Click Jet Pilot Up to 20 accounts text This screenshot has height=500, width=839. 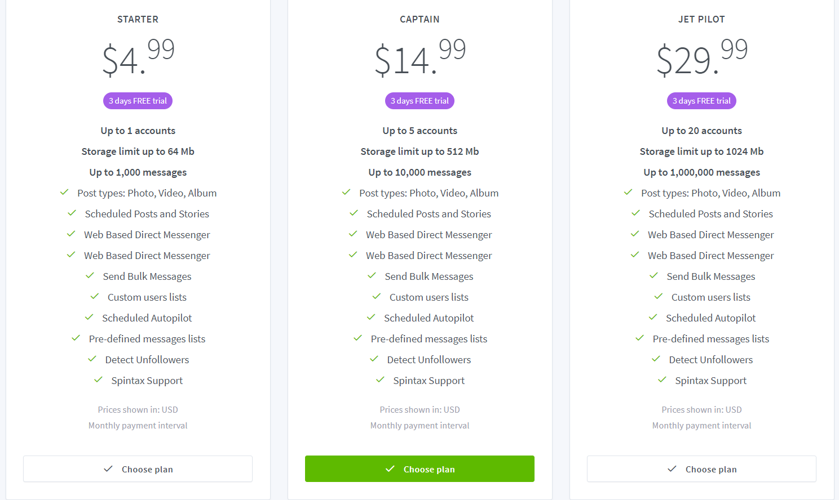coord(701,131)
